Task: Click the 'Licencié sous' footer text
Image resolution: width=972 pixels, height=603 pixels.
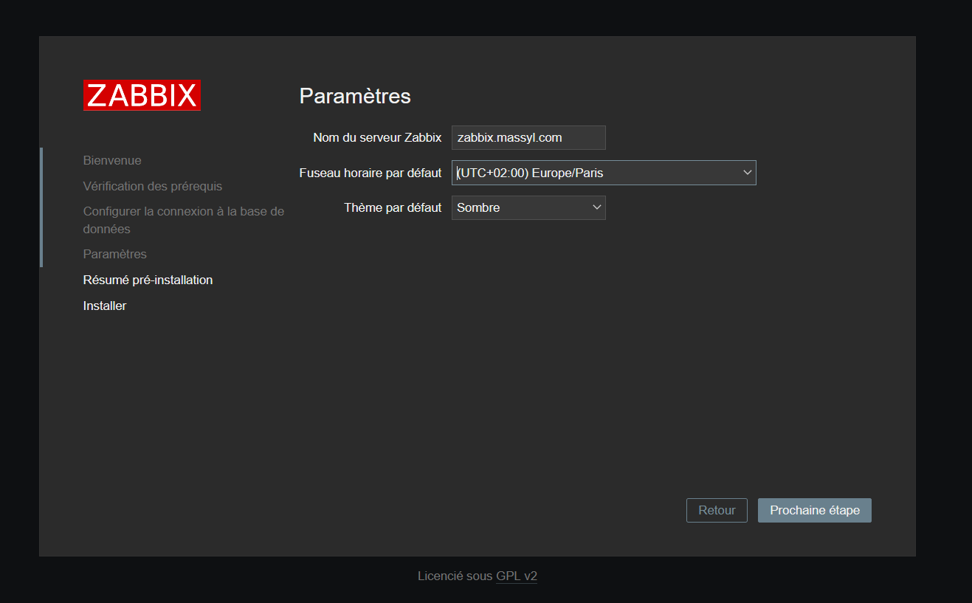Action: 455,576
